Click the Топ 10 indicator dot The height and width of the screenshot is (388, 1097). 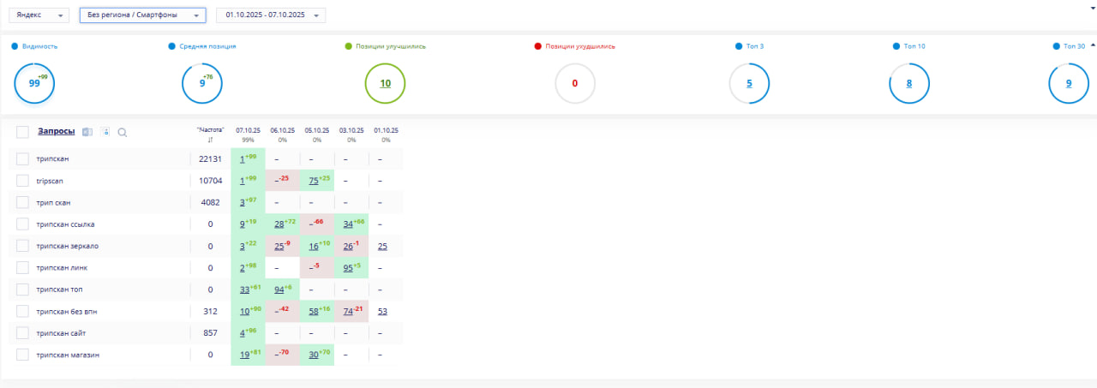896,46
